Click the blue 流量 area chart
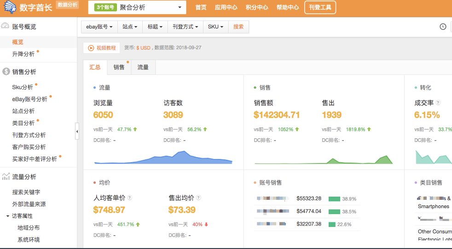Screen dimensions: 452x249 tap(163, 158)
